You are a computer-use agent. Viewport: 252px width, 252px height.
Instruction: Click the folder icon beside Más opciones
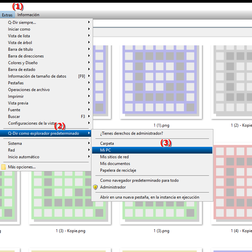point(3,167)
